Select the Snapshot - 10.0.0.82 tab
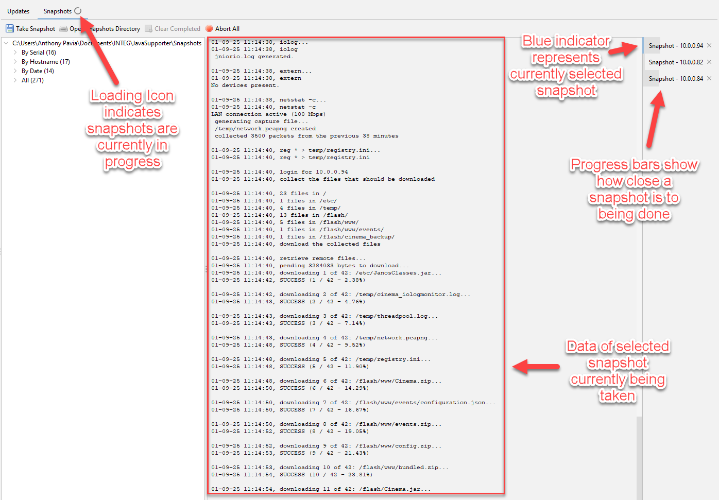 [675, 62]
